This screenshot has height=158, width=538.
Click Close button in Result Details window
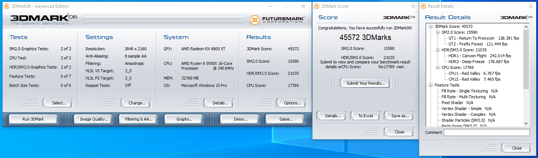coord(516,148)
